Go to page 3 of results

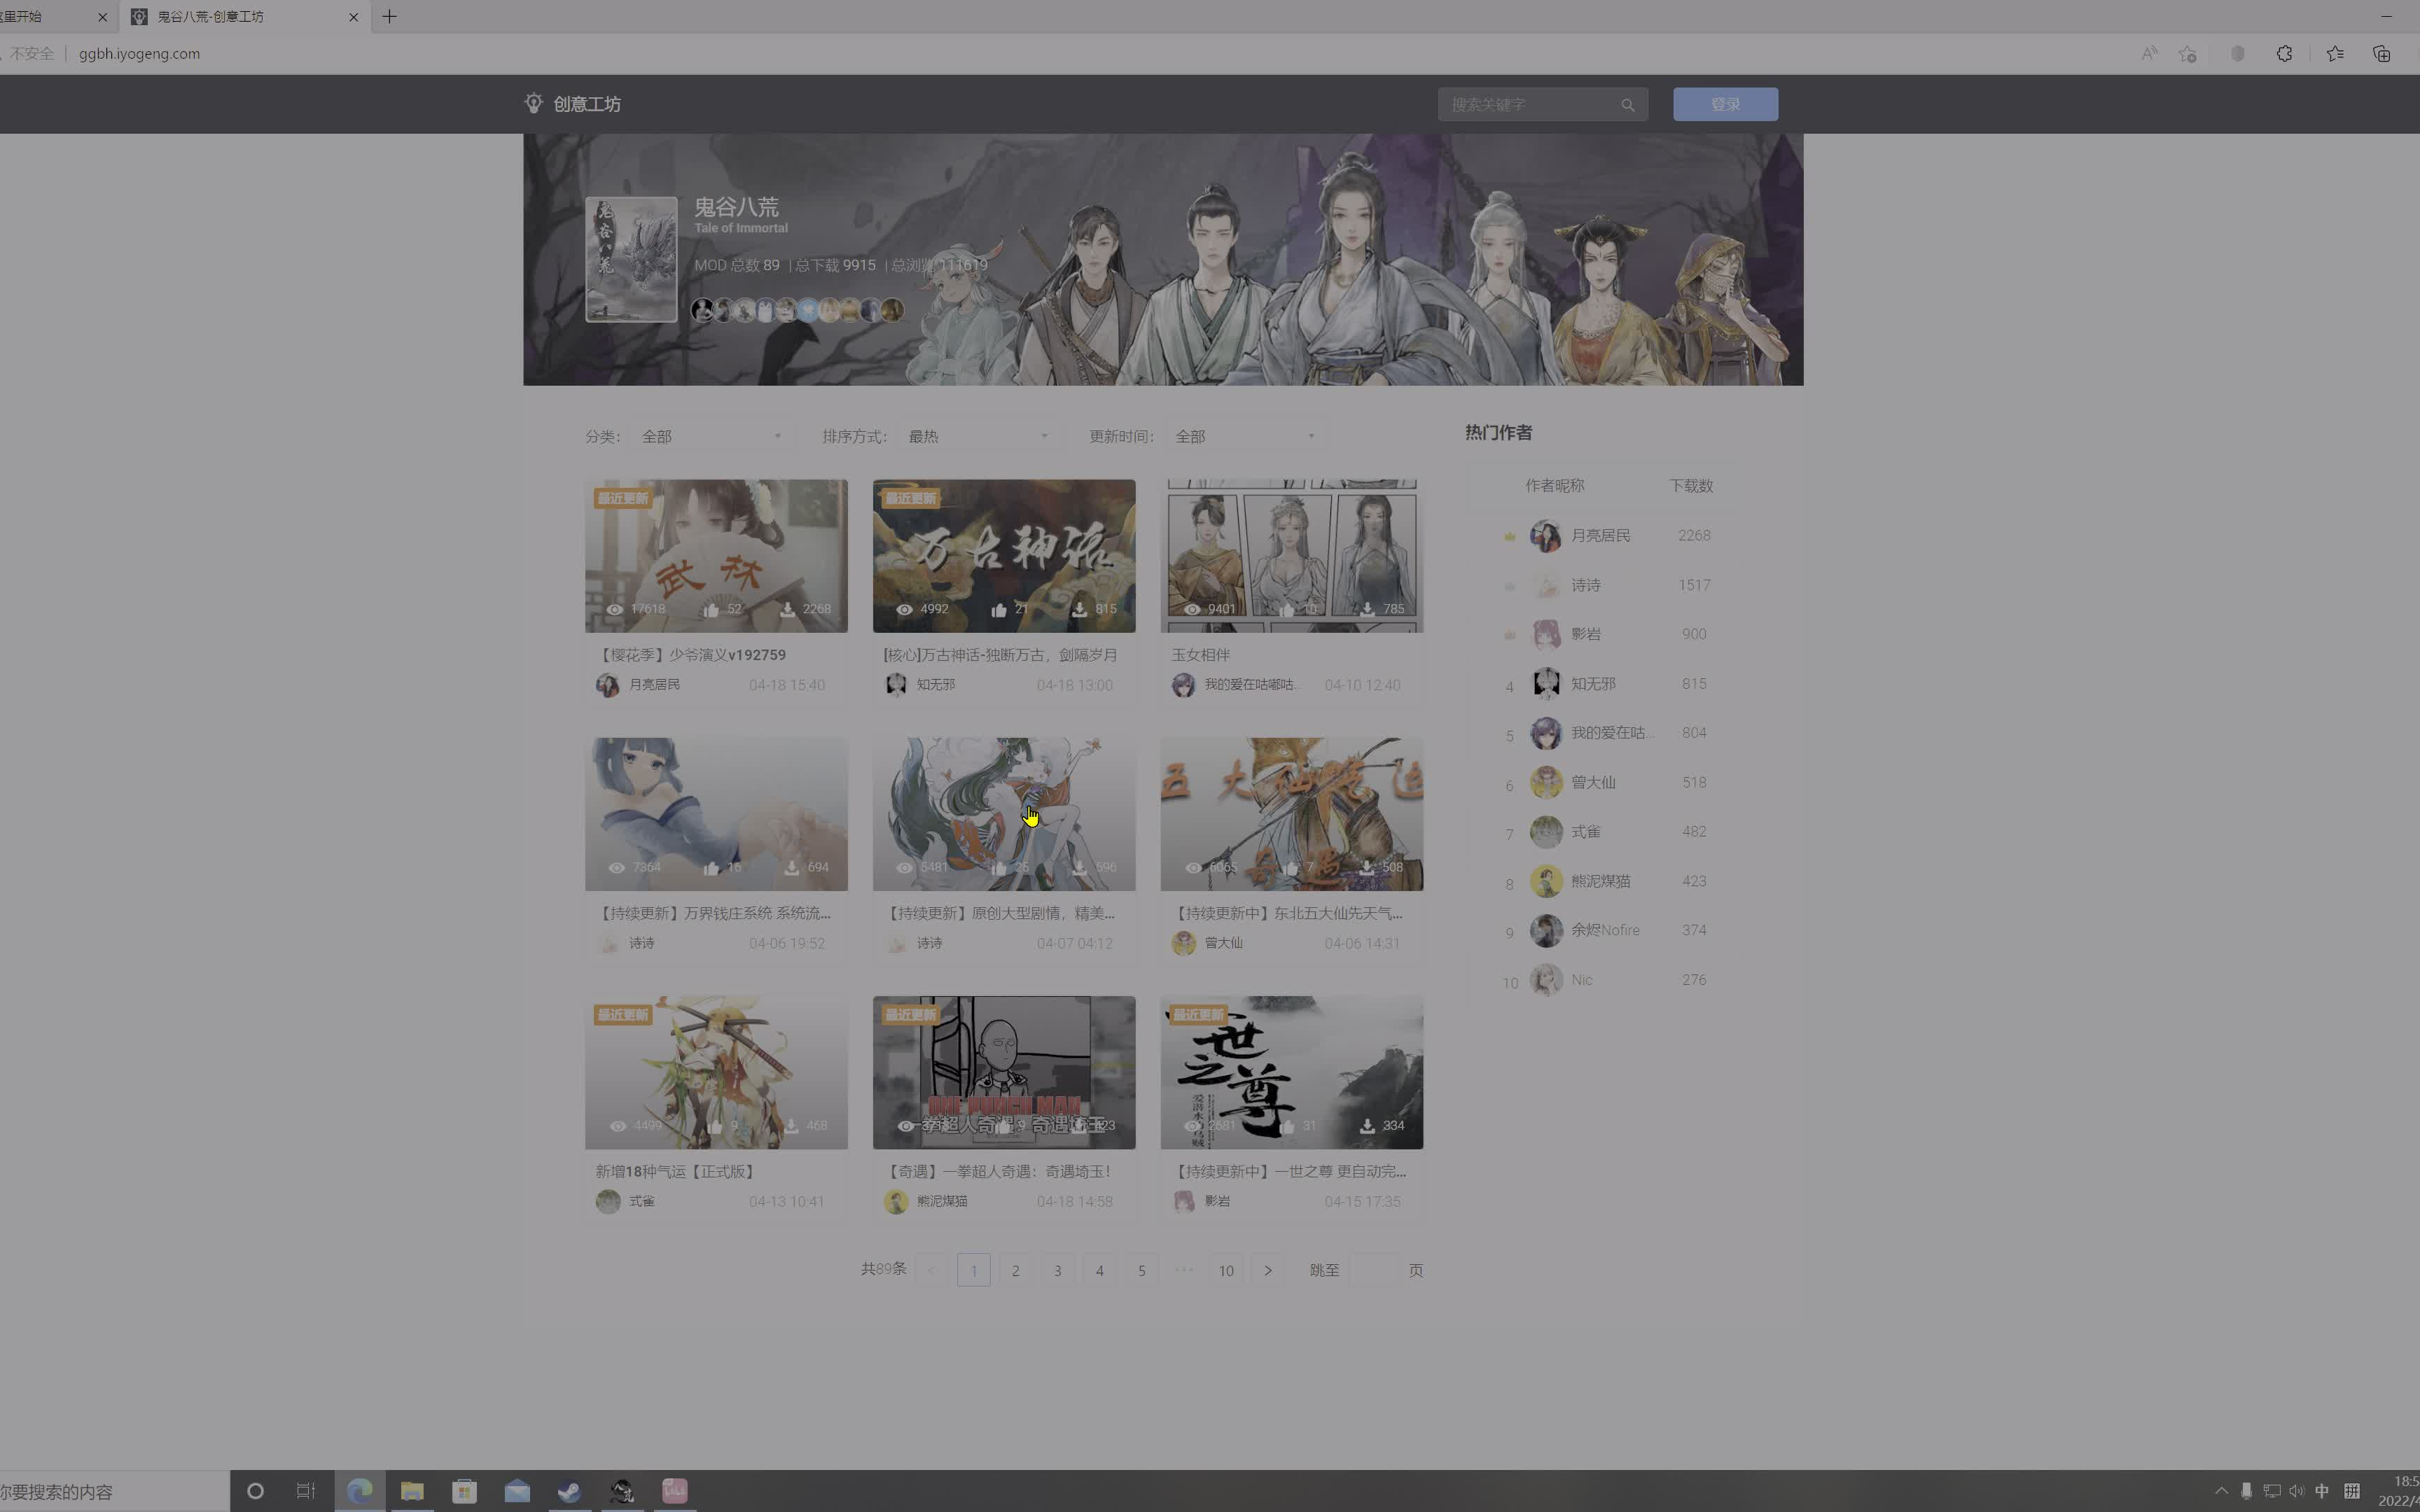pos(1057,1270)
